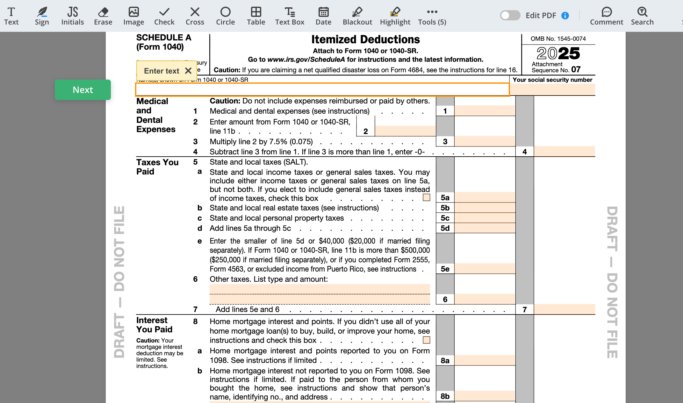
Task: Click the Edit PDF info icon
Action: 565,16
